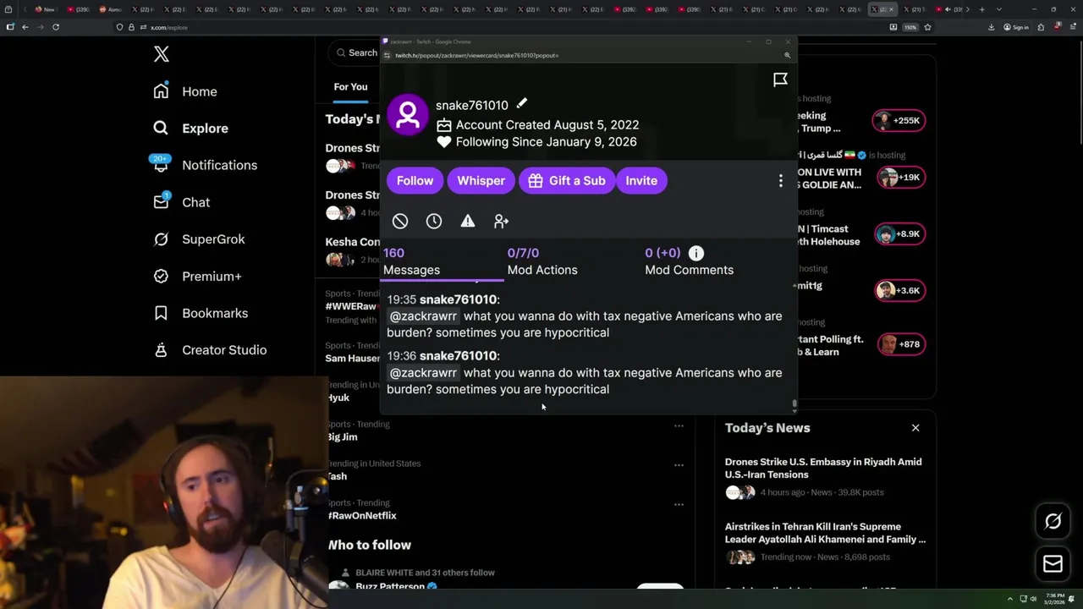Close the Today's News panel
Screen dimensions: 1083x609
click(915, 428)
